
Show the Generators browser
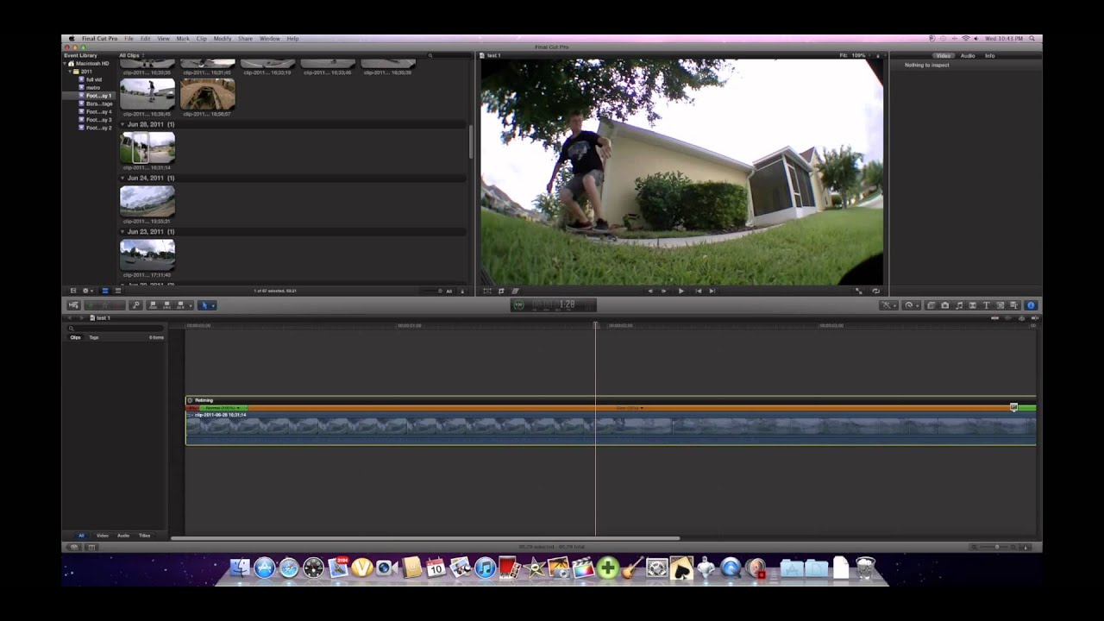(1000, 305)
